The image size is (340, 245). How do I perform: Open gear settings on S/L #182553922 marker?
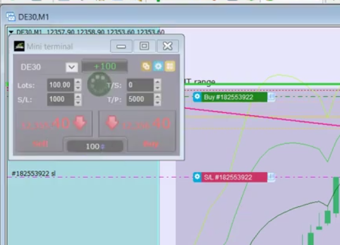197,177
